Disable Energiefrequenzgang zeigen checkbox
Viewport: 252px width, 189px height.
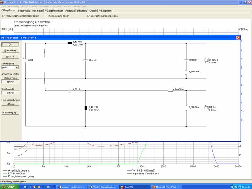click(x=89, y=16)
